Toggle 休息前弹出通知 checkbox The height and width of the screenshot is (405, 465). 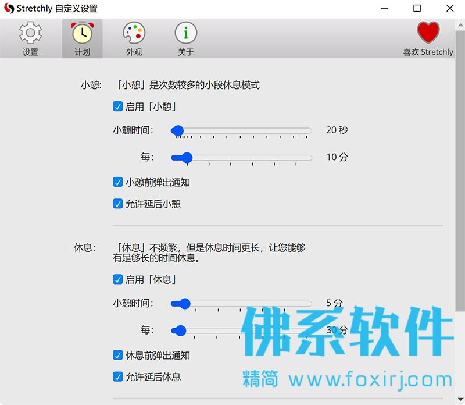tap(118, 355)
